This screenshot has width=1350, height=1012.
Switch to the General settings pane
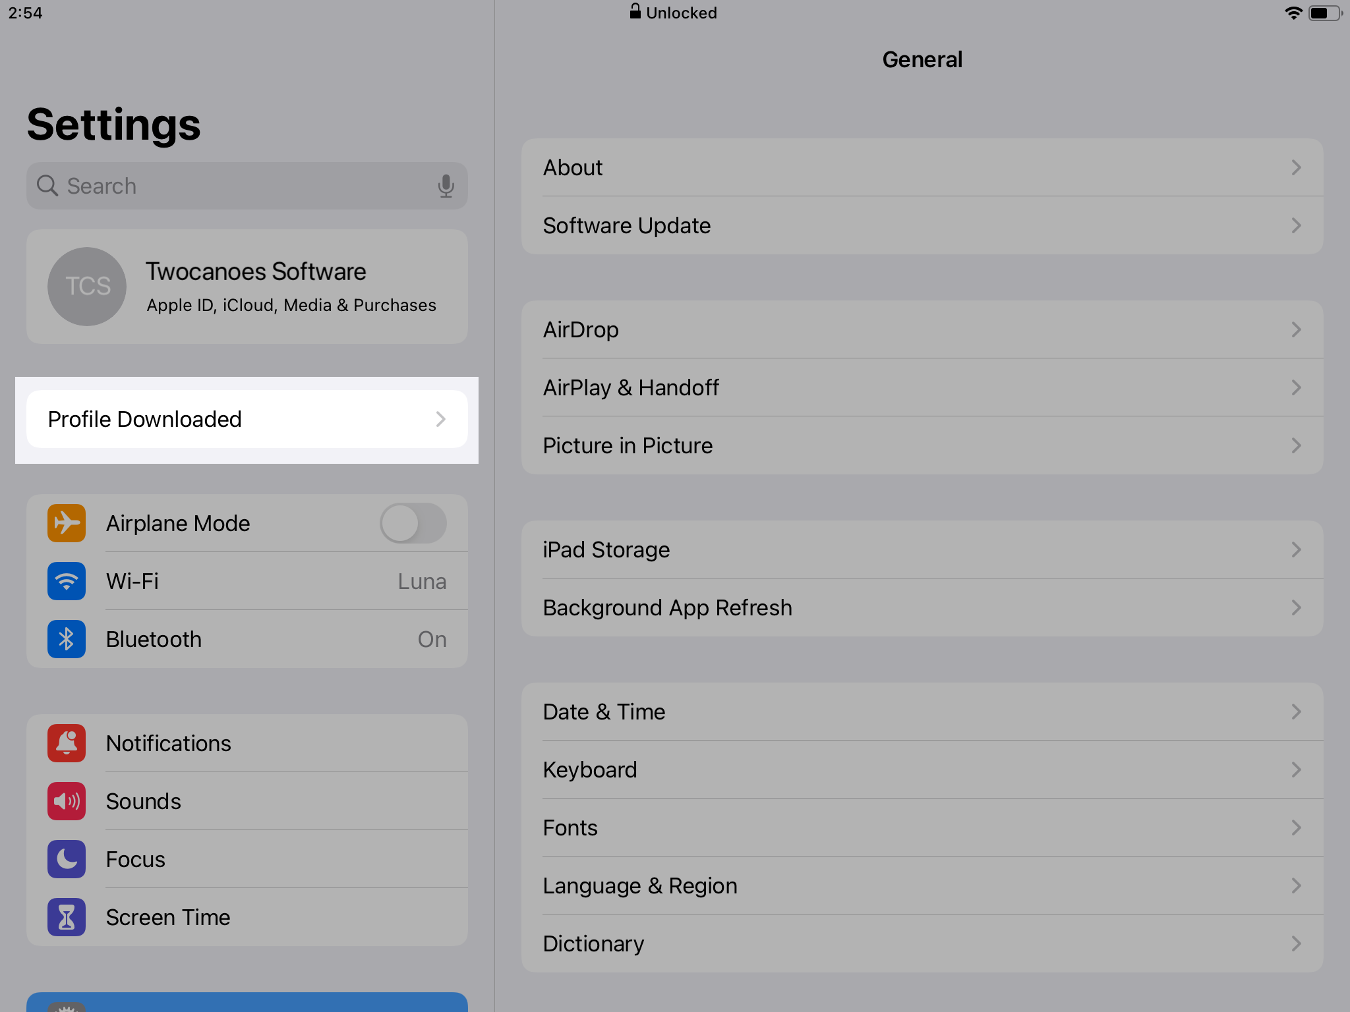click(x=922, y=59)
